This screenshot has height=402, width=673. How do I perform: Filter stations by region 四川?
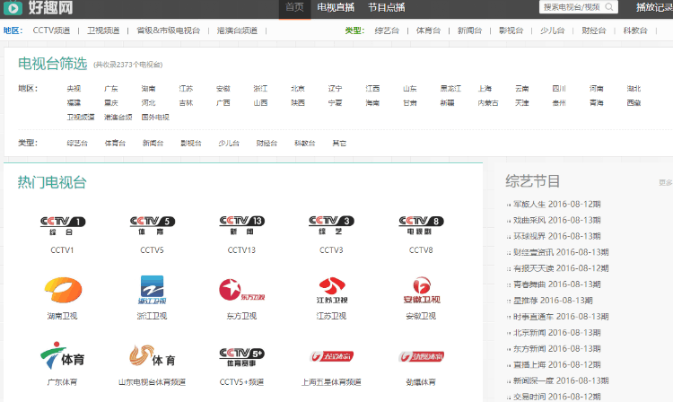click(x=559, y=88)
